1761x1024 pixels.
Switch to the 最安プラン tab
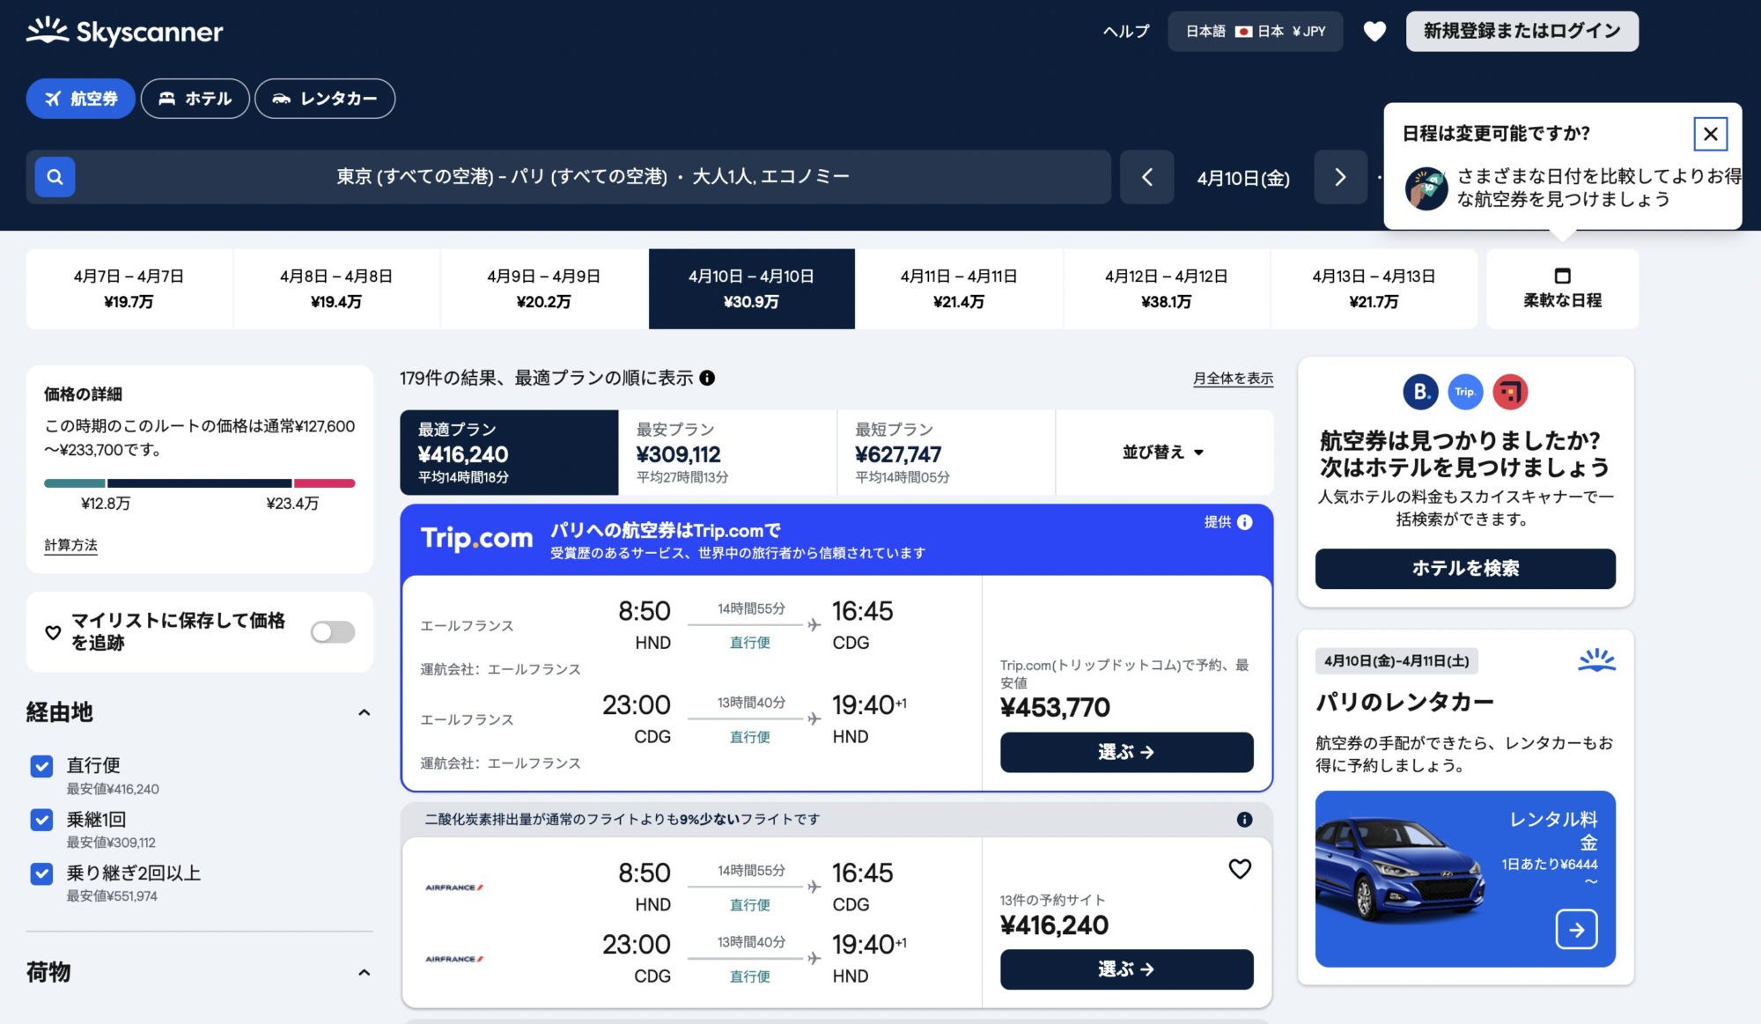coord(726,453)
